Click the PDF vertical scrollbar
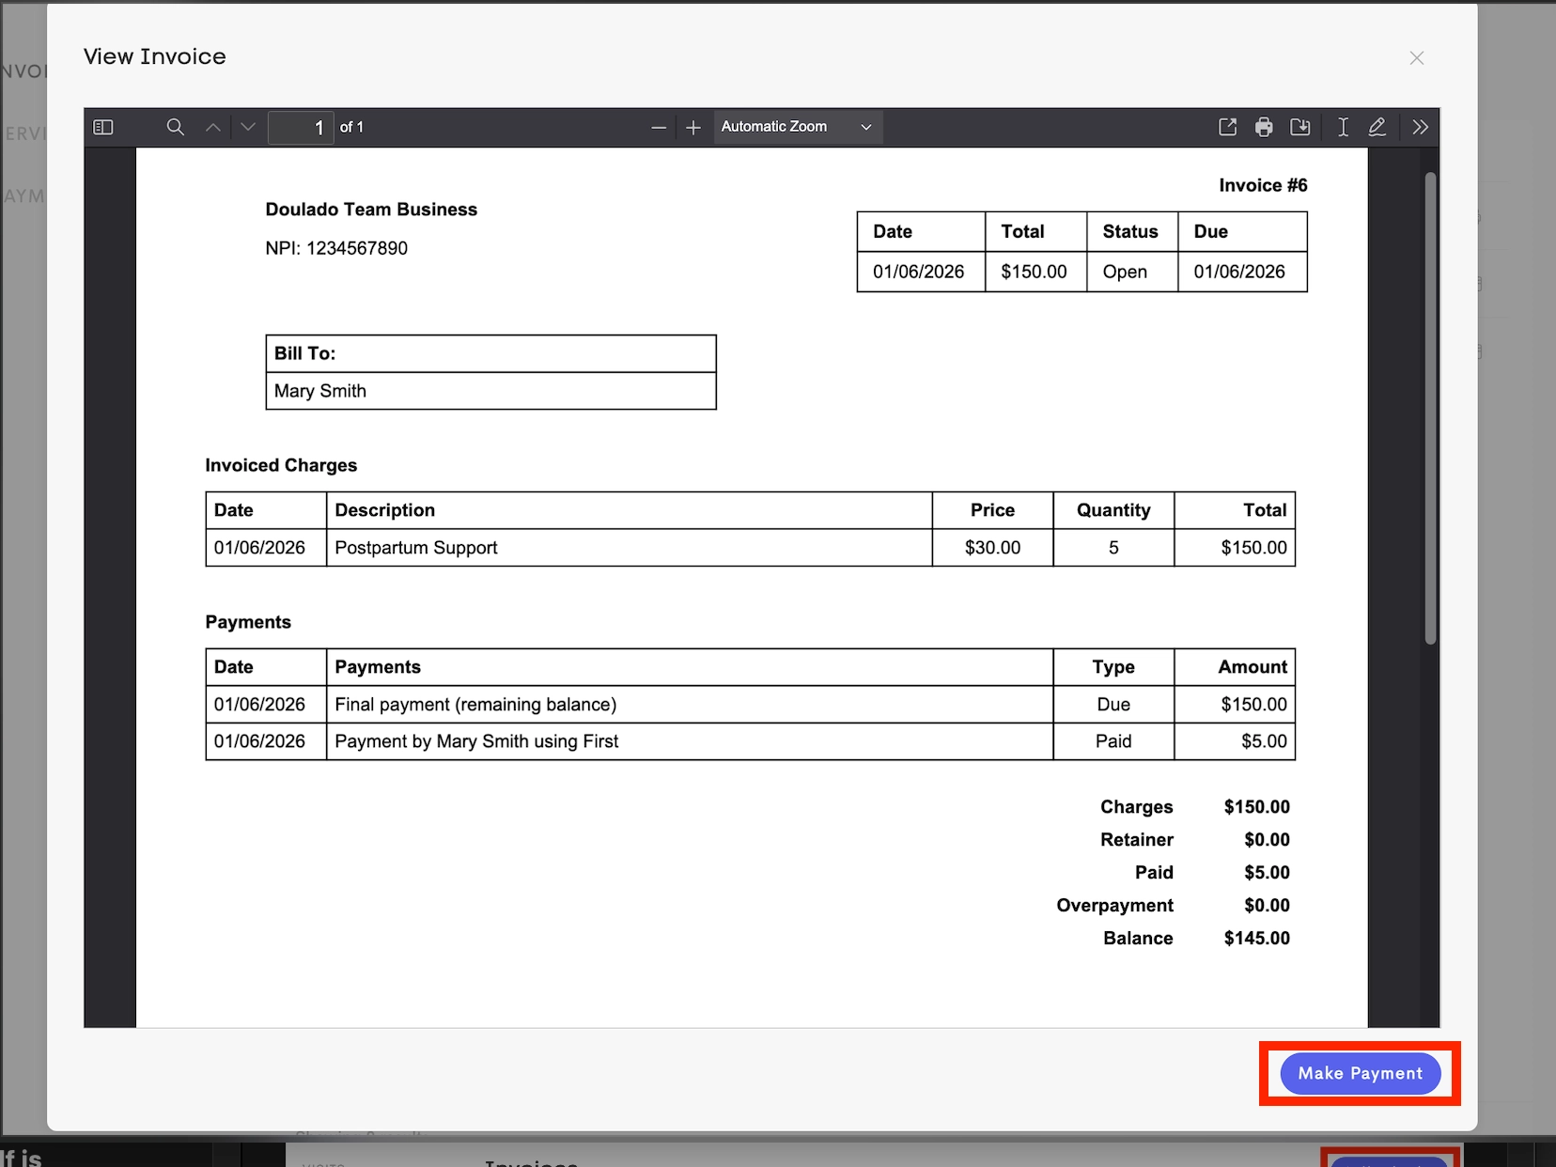 (x=1430, y=408)
